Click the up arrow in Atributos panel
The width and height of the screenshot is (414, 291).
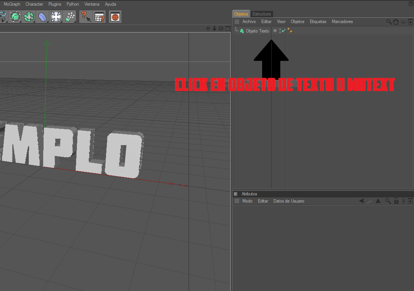click(378, 201)
